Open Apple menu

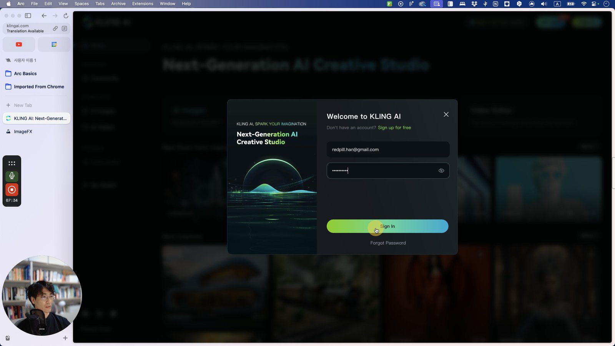[x=8, y=4]
